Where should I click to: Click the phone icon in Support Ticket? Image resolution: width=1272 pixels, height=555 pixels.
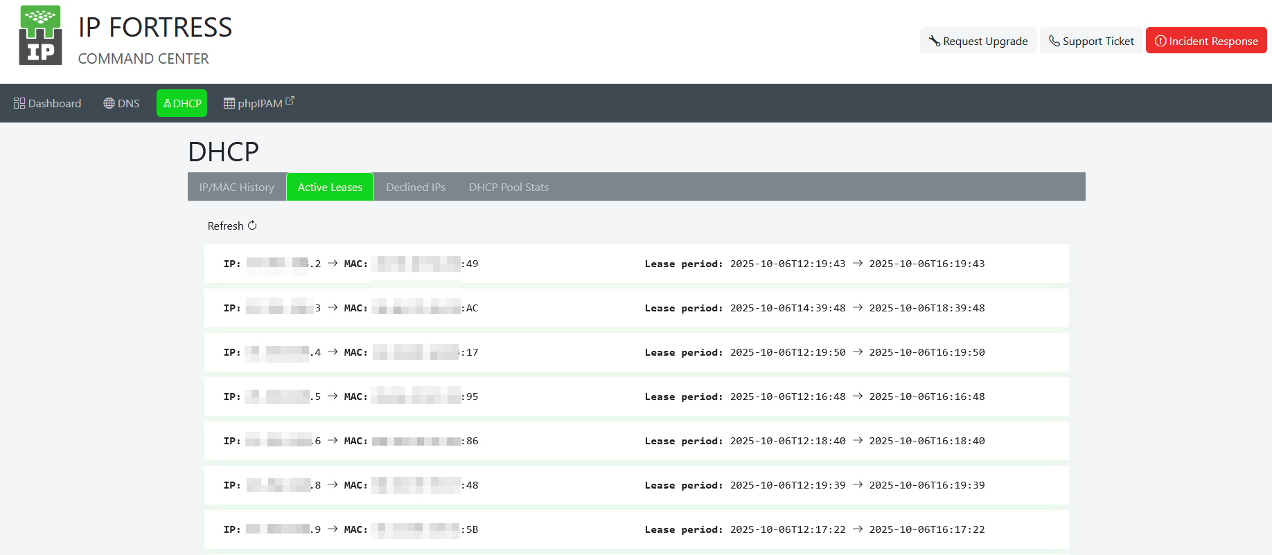point(1054,41)
